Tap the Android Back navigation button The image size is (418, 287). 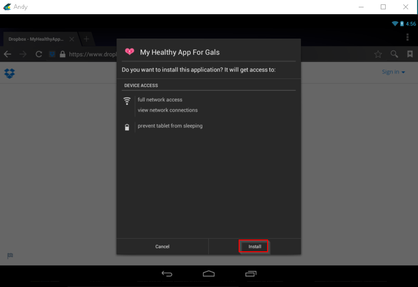(x=167, y=274)
